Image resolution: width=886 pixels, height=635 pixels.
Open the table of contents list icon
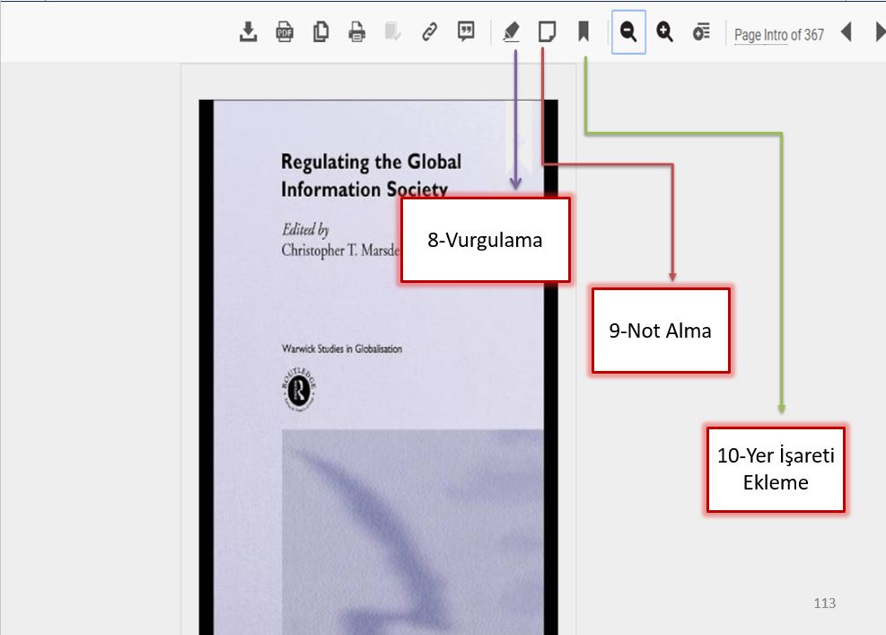tap(701, 31)
